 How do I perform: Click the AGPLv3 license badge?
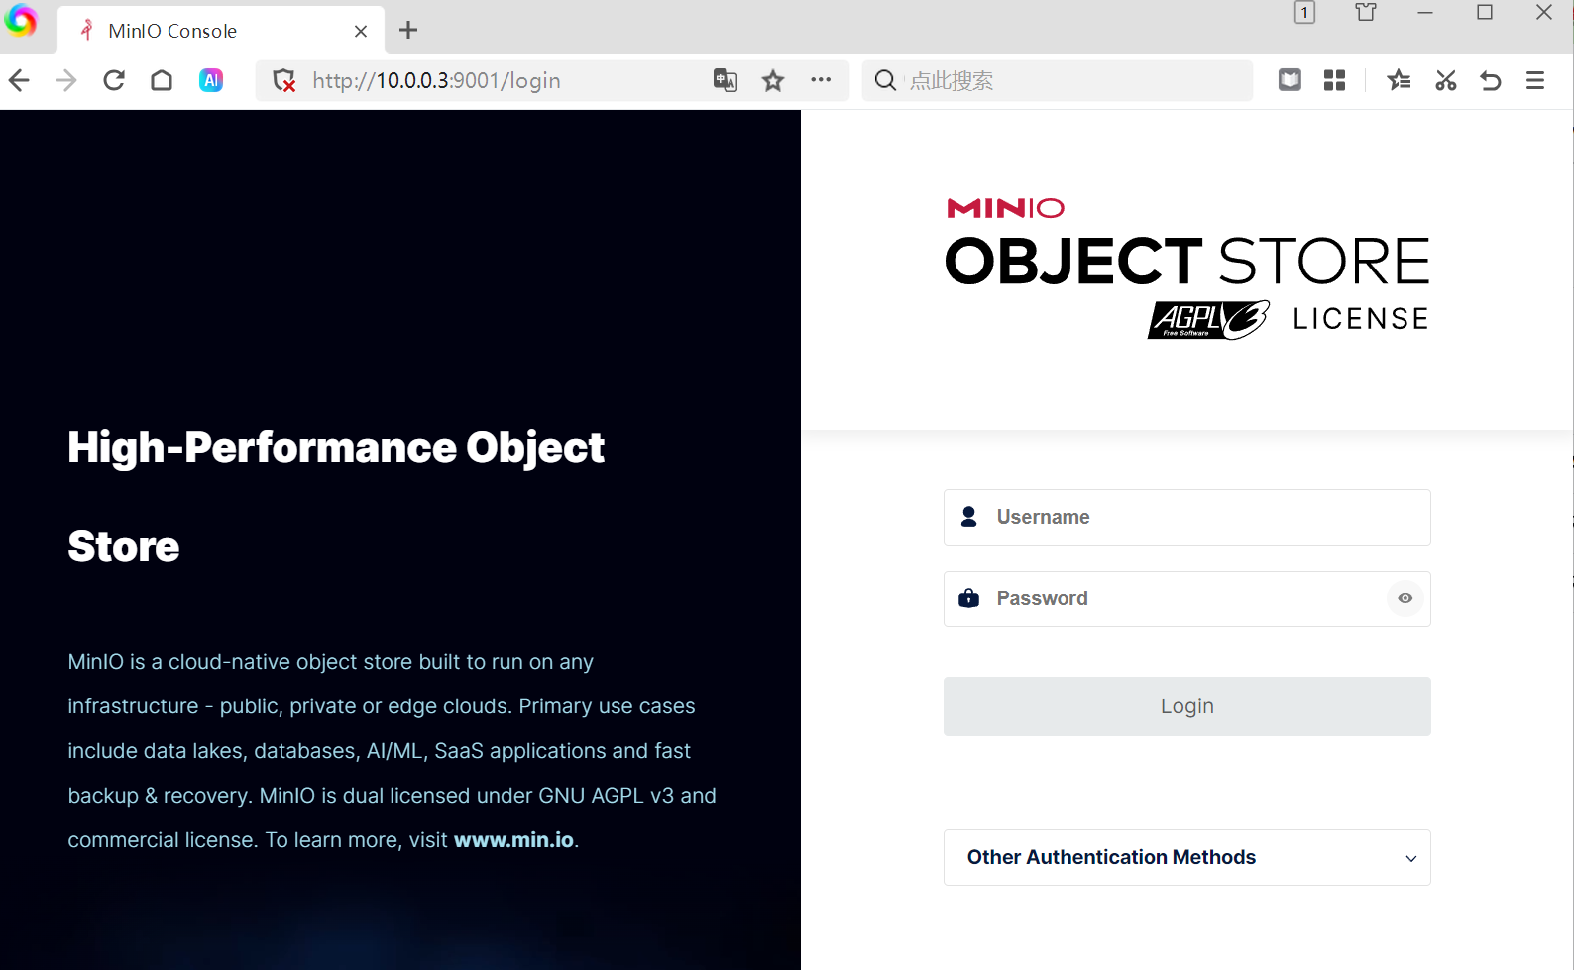click(x=1208, y=320)
